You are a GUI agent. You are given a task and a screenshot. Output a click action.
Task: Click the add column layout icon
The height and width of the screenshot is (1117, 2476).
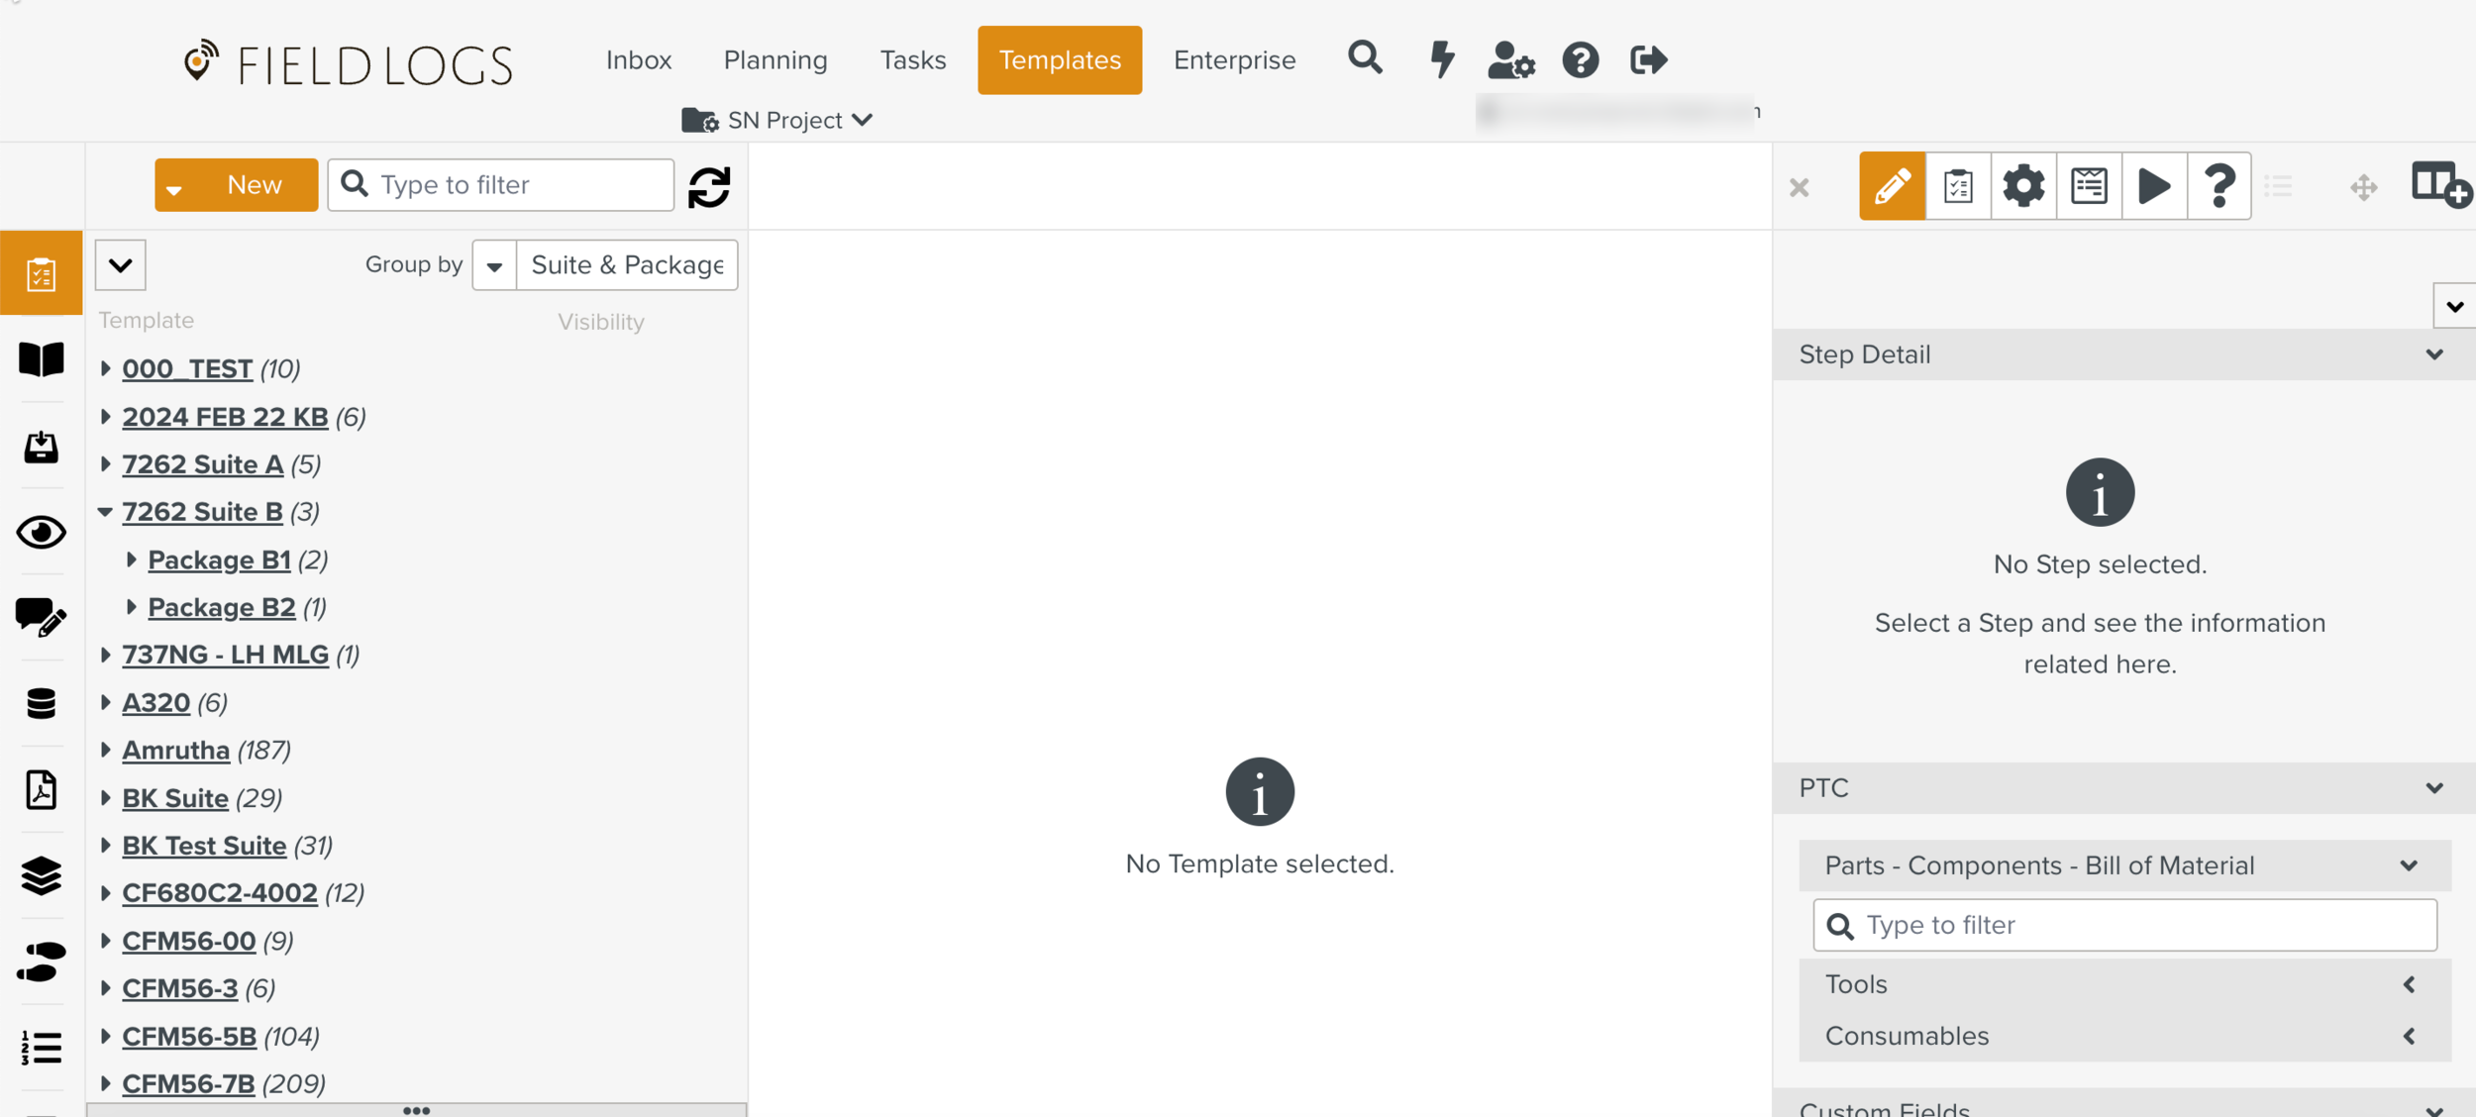coord(2440,186)
